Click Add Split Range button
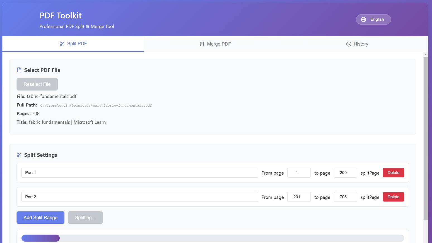Image resolution: width=432 pixels, height=243 pixels. [40, 218]
